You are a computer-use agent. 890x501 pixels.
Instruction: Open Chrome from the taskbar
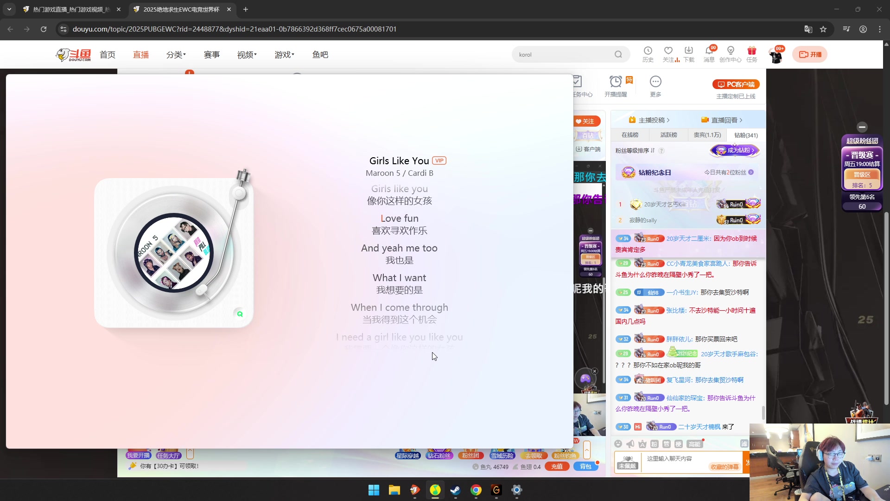coord(476,490)
